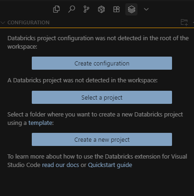Open the Extensions blocks icon
The image size is (194, 196).
tap(116, 9)
